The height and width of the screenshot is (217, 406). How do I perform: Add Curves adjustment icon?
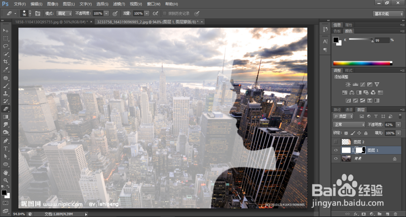363,85
